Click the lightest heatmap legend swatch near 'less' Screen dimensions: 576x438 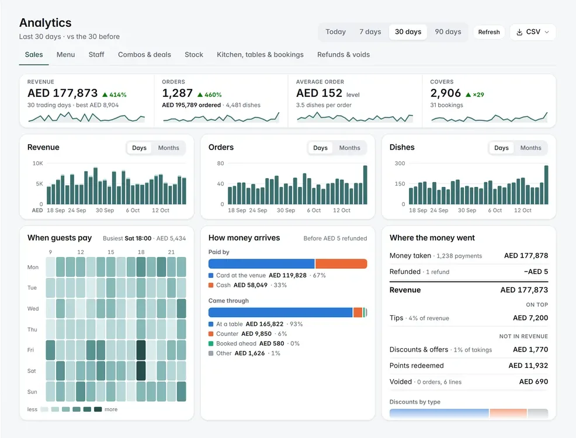[44, 409]
